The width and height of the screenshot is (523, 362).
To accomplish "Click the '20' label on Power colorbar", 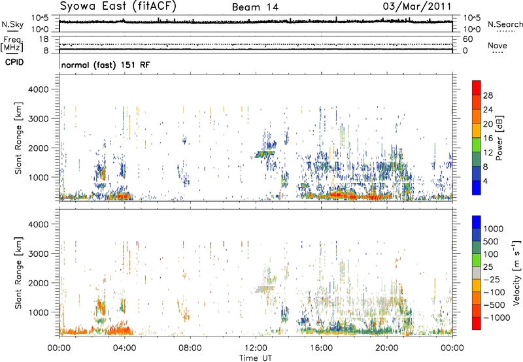I will pos(488,124).
